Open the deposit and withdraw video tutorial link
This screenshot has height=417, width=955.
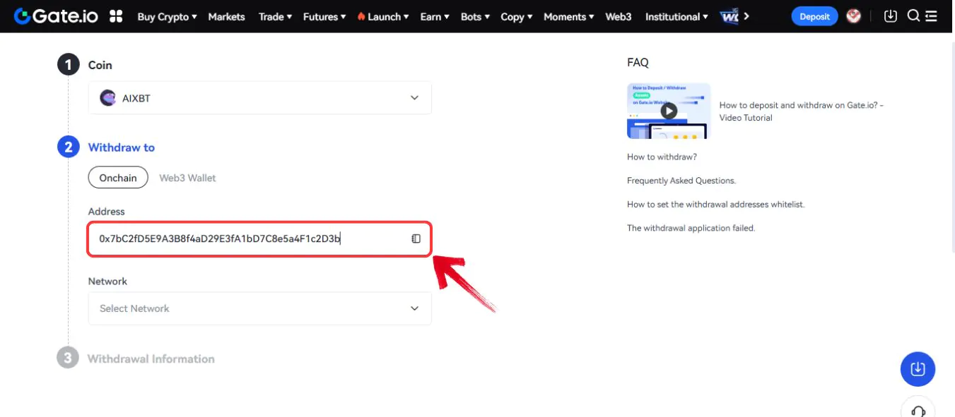click(x=802, y=111)
